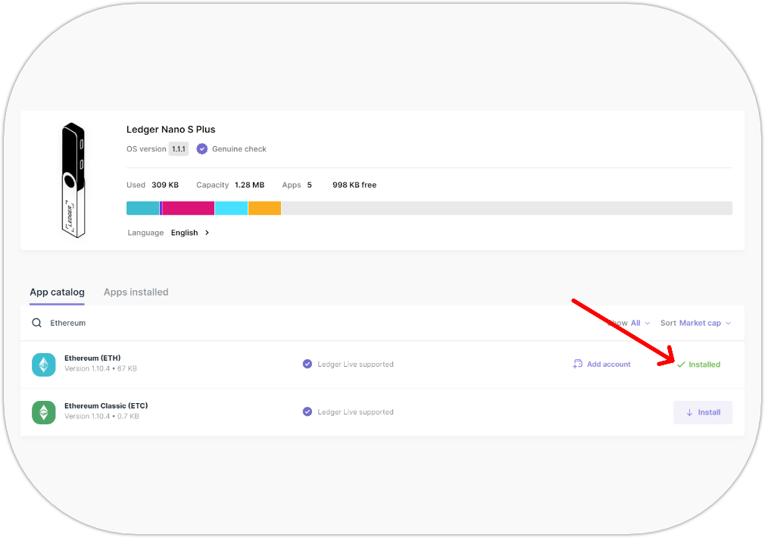The width and height of the screenshot is (765, 538).
Task: Click the teal segment of the storage bar
Action: point(142,208)
